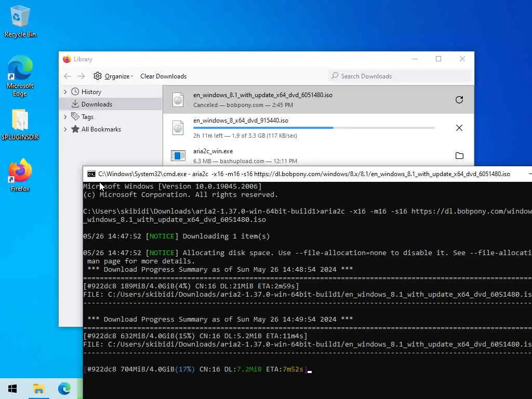532x399 pixels.
Task: Focus the Search Downloads field
Action: pos(401,76)
